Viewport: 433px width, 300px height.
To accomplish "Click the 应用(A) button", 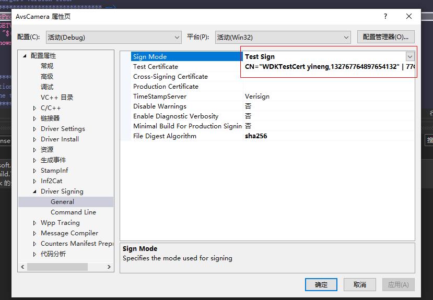I will click(x=398, y=284).
